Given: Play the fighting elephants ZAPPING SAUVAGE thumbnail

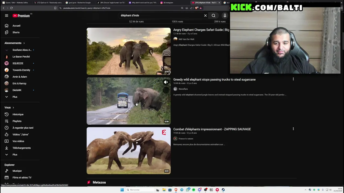Looking at the screenshot, I should (x=128, y=151).
